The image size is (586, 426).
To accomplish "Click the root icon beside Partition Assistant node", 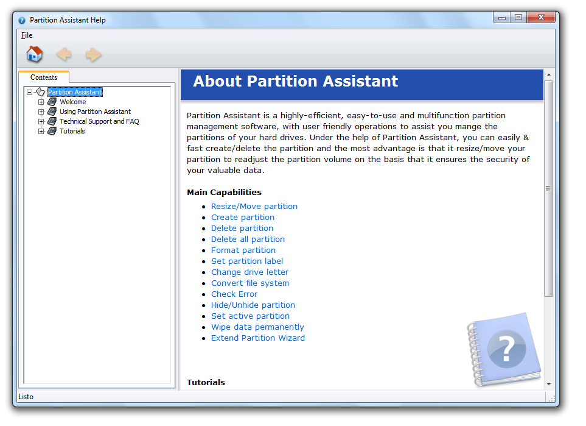I will click(x=40, y=91).
